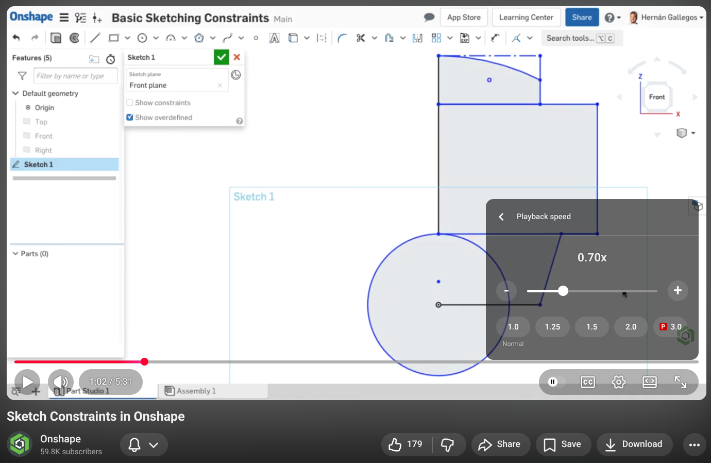Open the App Store
Image resolution: width=711 pixels, height=463 pixels.
pyautogui.click(x=464, y=17)
